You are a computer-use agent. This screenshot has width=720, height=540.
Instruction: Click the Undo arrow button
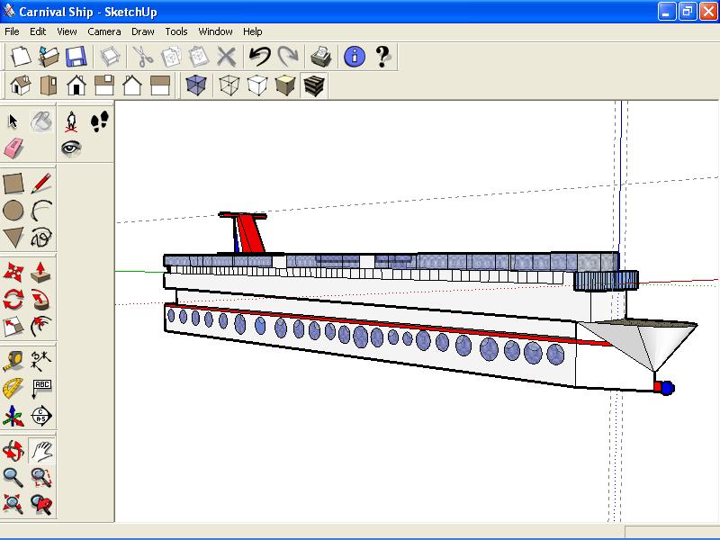pyautogui.click(x=259, y=57)
